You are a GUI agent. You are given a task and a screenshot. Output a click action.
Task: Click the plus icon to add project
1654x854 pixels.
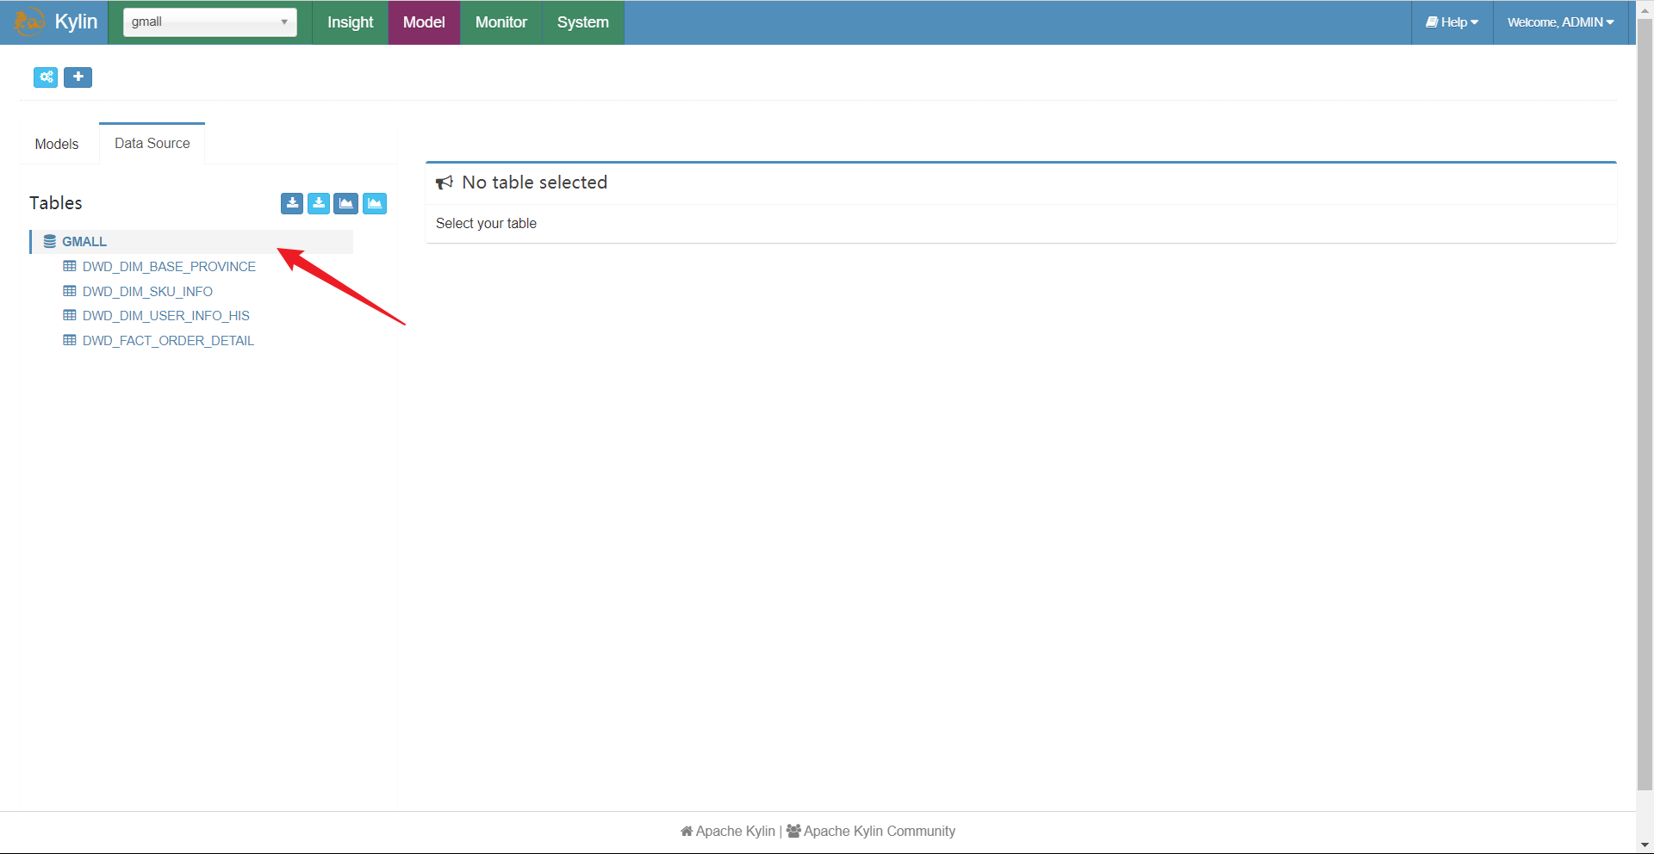[78, 77]
